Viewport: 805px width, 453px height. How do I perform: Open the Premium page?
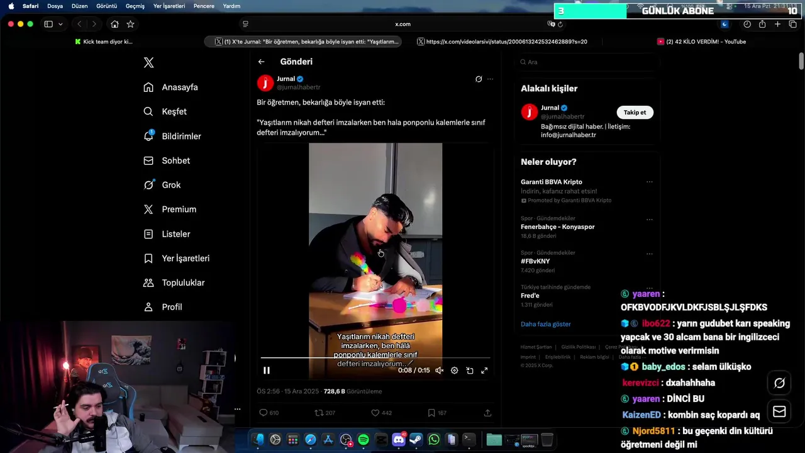coord(170,209)
